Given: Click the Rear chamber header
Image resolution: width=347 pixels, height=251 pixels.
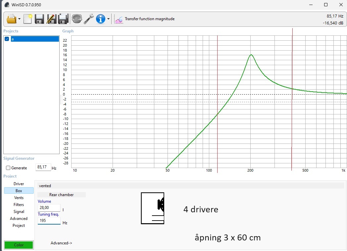Looking at the screenshot, I should pos(61,195).
